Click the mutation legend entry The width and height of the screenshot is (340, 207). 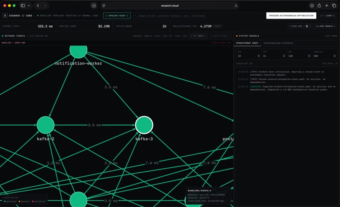[x=24, y=202]
